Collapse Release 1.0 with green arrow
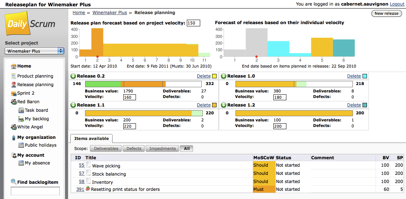The height and width of the screenshot is (199, 406). tap(223, 76)
